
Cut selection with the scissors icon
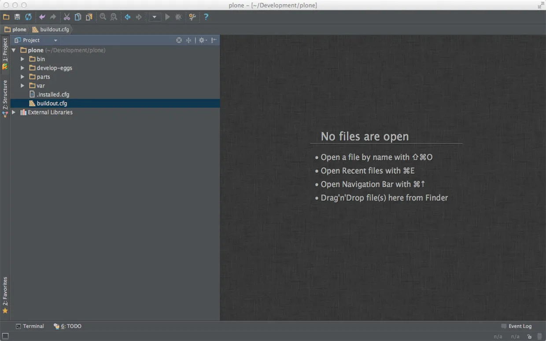pos(66,17)
